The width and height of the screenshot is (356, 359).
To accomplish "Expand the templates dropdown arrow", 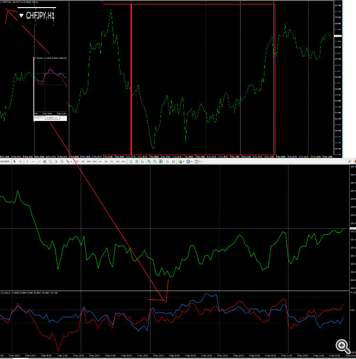I will [x=200, y=162].
